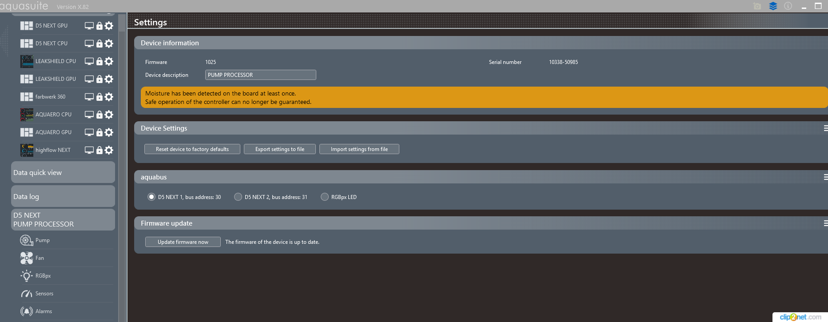This screenshot has width=828, height=322.
Task: Toggle the lock icon on highflow NEXT
Action: 100,150
